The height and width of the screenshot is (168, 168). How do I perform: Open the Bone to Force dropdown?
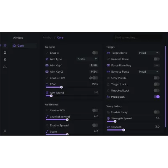149,72
